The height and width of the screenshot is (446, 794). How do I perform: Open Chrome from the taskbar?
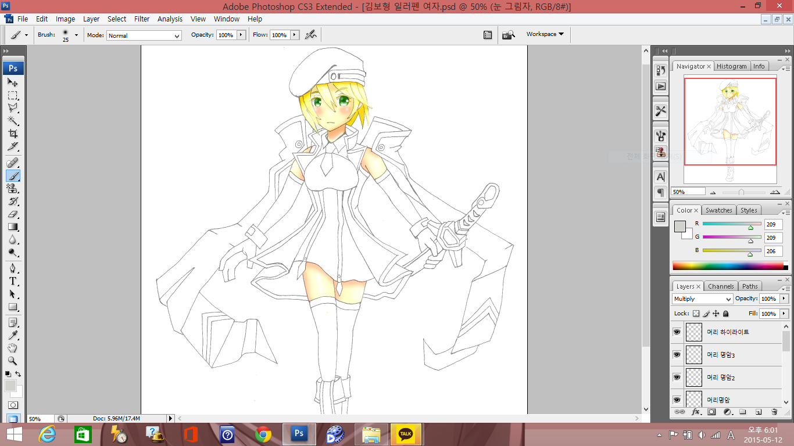[263, 434]
